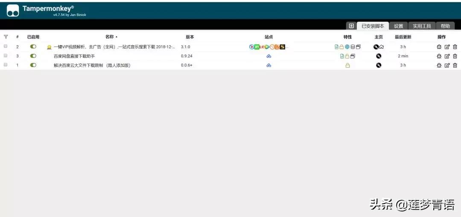Click the globe feature icon
Screen dimensions: 461x217
point(347,47)
